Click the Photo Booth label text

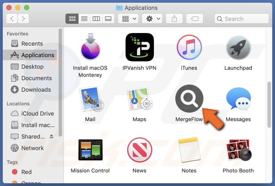(238, 171)
